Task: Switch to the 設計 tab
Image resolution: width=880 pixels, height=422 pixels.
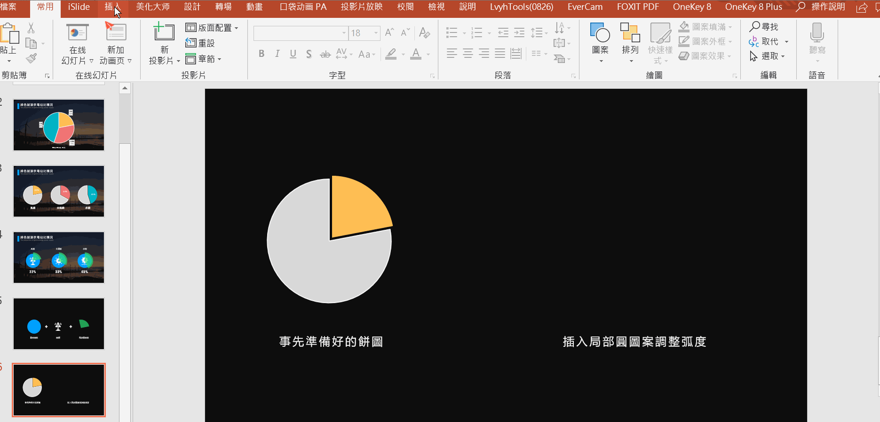Action: click(x=192, y=7)
